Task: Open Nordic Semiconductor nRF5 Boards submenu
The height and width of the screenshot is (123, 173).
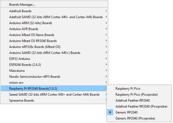Action: [54, 76]
